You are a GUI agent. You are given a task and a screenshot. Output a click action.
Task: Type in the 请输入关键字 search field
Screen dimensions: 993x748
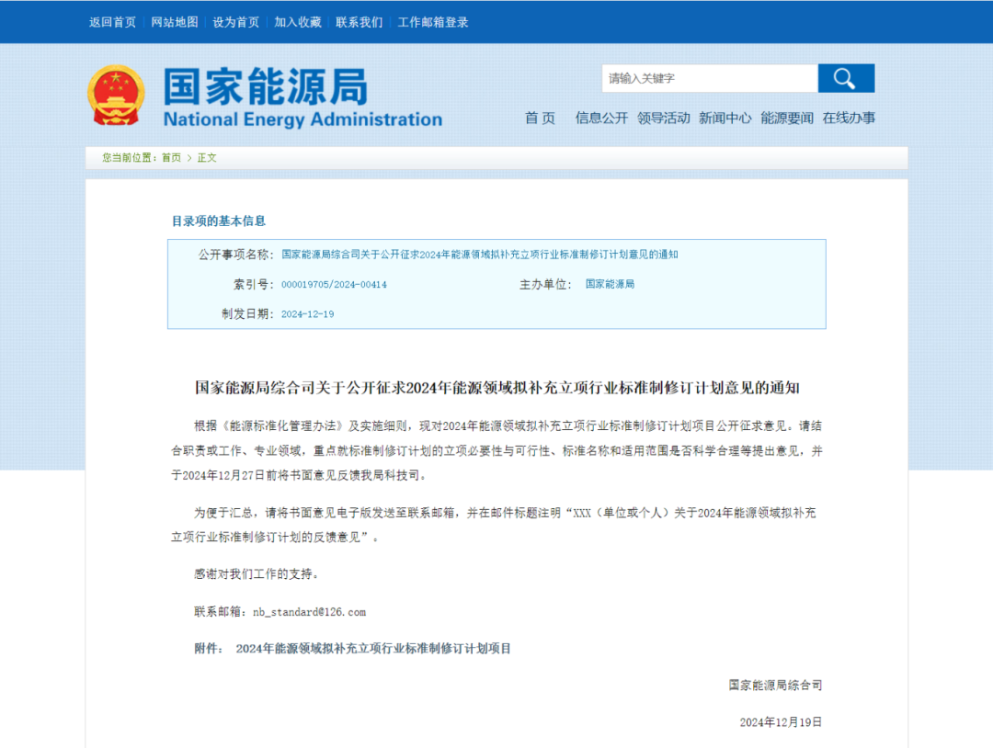pos(709,79)
